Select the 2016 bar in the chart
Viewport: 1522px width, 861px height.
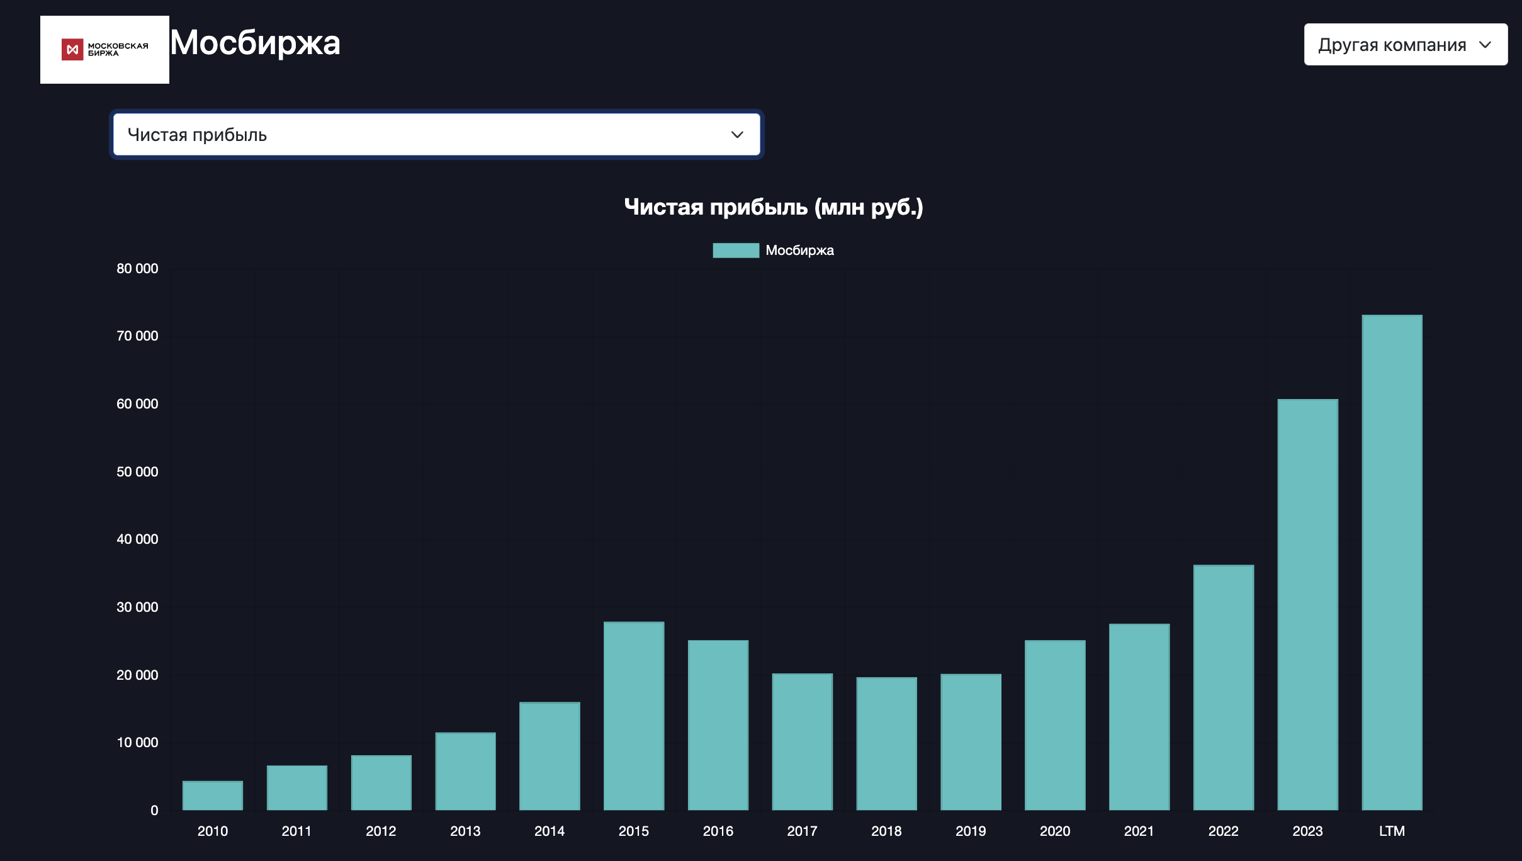tap(718, 725)
